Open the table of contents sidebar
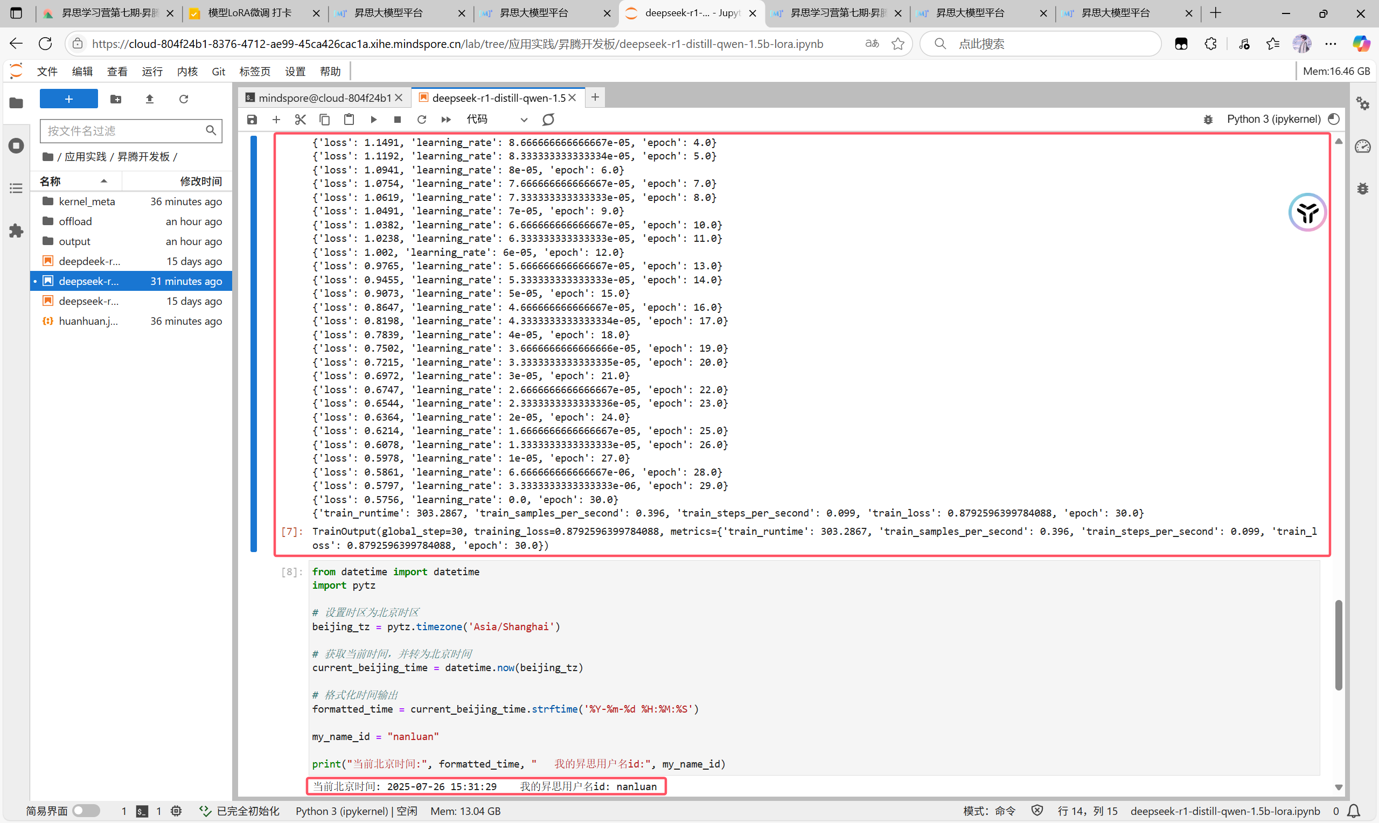Image resolution: width=1379 pixels, height=823 pixels. (16, 189)
